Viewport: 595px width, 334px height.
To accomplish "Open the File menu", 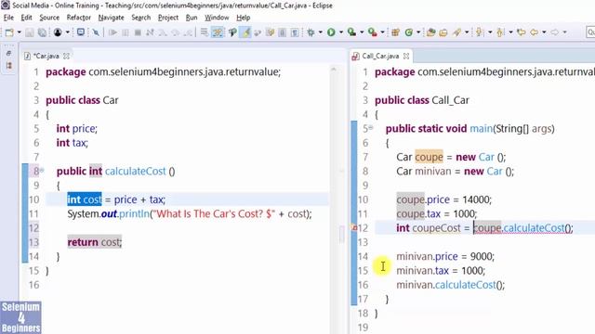I will [8, 18].
